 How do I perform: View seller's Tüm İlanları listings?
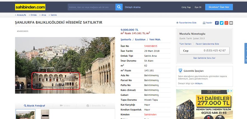tap(185, 44)
